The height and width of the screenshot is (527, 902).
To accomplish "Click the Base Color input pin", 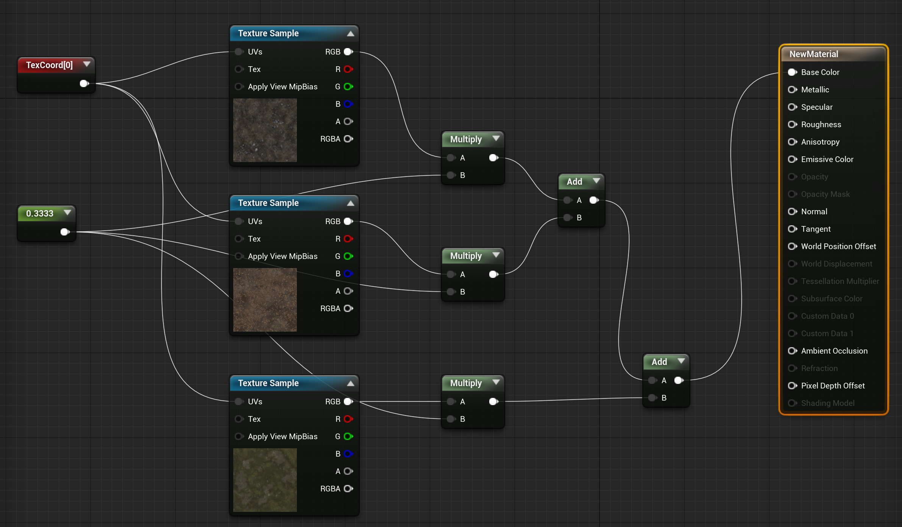I will tap(792, 72).
